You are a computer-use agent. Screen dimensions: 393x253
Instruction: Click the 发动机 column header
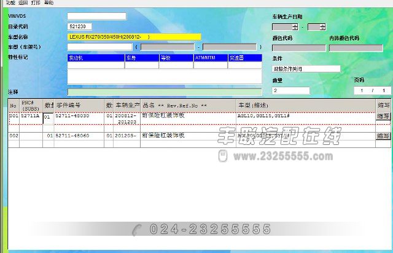click(96, 58)
